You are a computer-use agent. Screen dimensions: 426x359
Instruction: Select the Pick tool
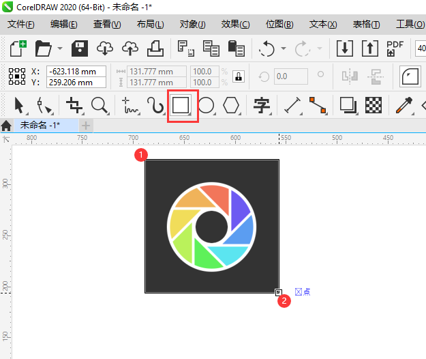coord(20,105)
